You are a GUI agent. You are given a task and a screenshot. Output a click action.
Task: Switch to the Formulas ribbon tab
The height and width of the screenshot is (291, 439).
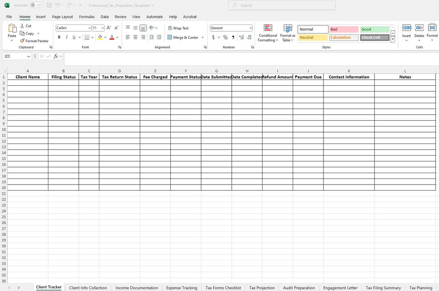(x=87, y=17)
